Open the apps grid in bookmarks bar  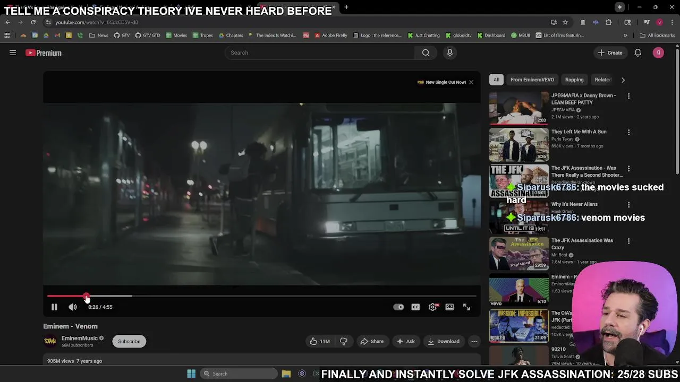tap(7, 36)
